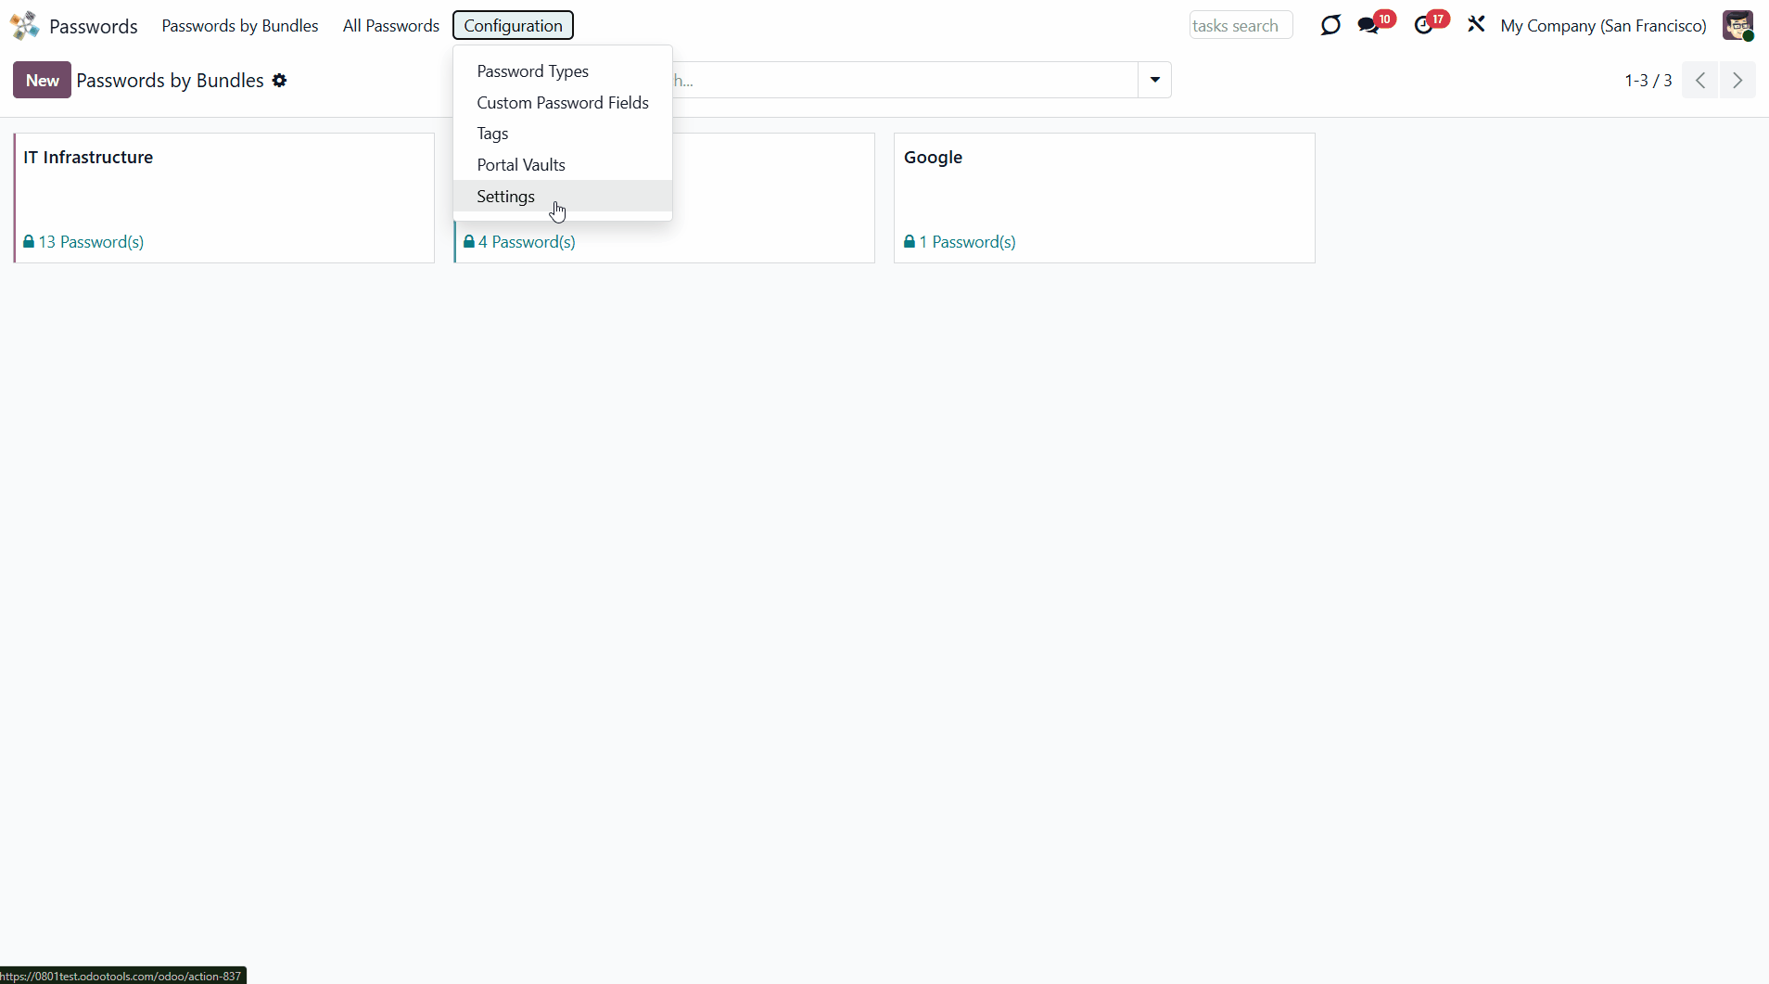Open Custom Password Fields menu entry
Viewport: 1769px width, 984px height.
click(x=562, y=103)
